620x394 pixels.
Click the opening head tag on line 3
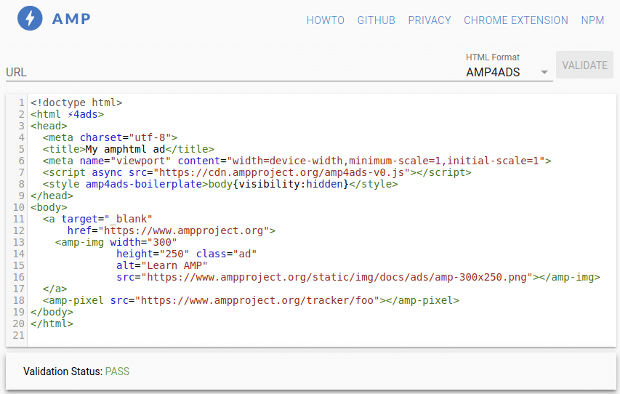[x=49, y=126]
